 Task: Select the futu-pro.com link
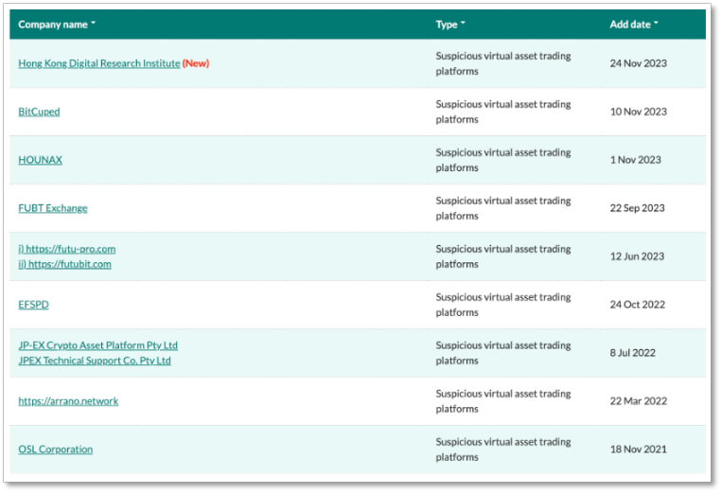click(67, 249)
